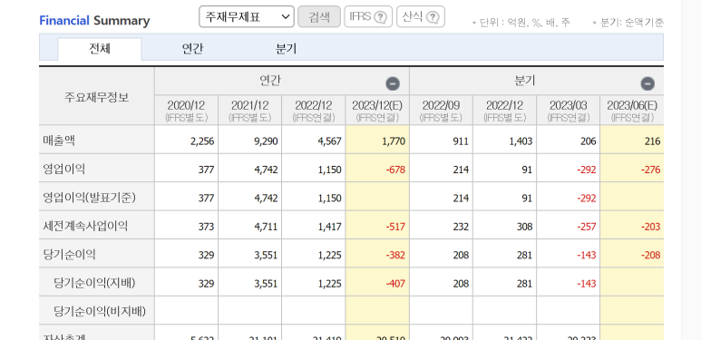This screenshot has width=701, height=340.
Task: Click the 2022/09 column header
Action: pyautogui.click(x=441, y=111)
